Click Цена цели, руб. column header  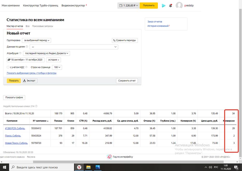coord(209,121)
